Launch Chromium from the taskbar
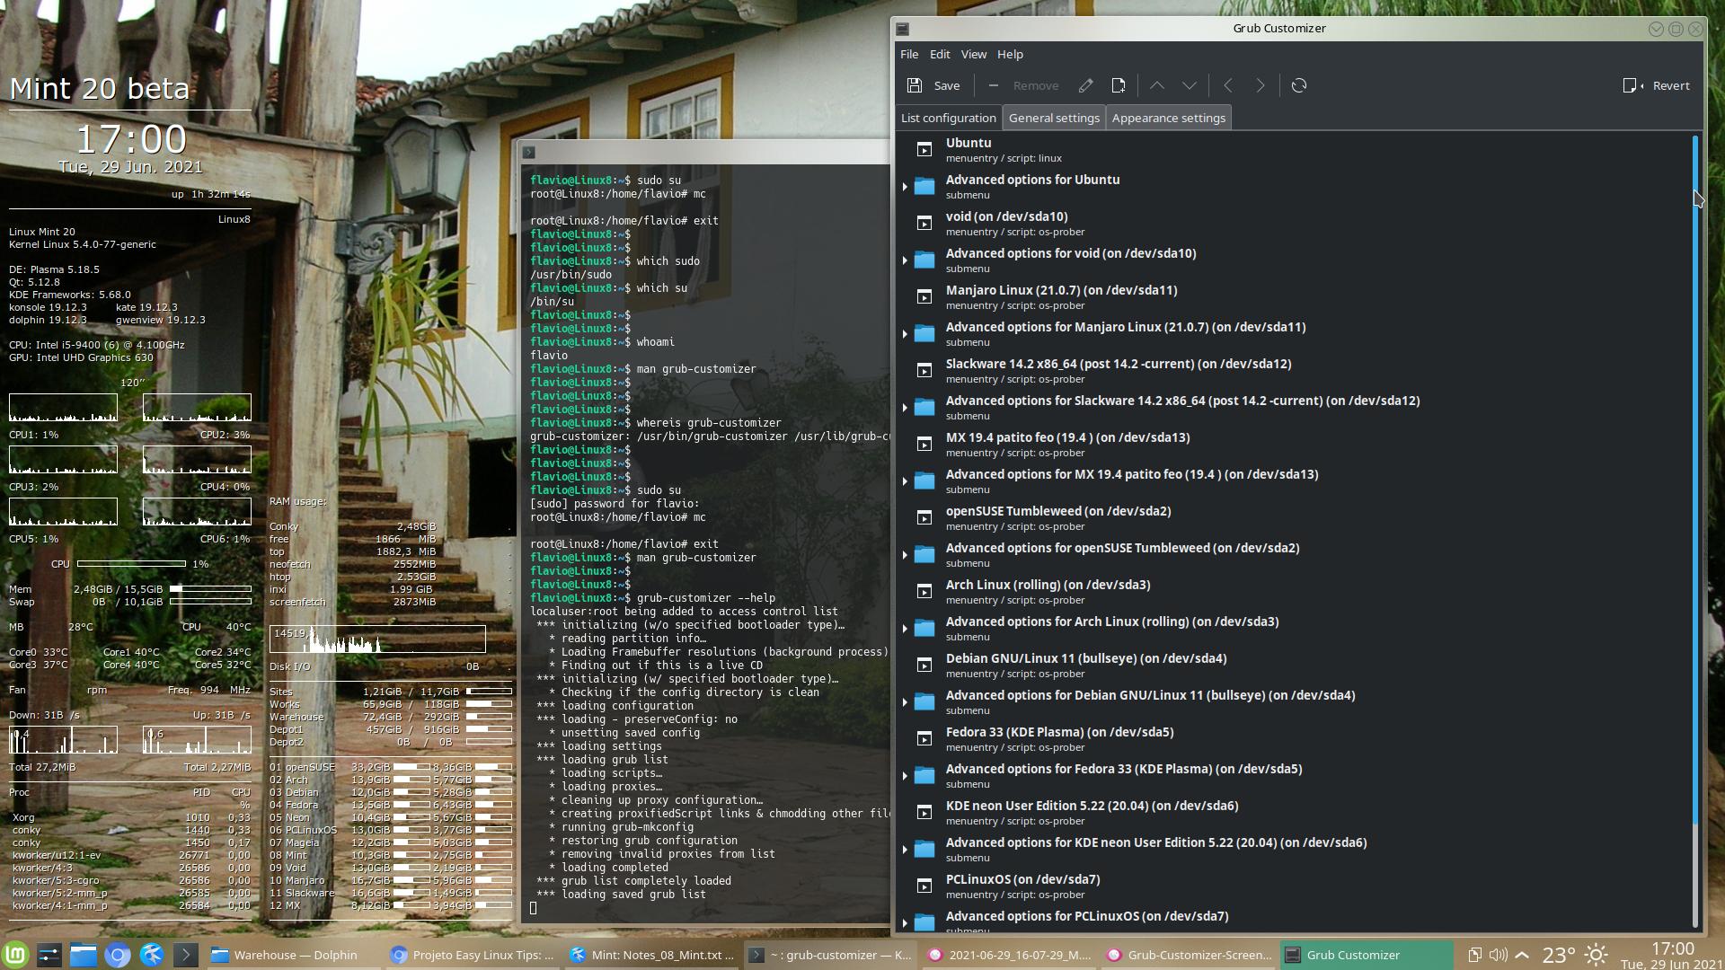This screenshot has height=970, width=1725. click(118, 955)
